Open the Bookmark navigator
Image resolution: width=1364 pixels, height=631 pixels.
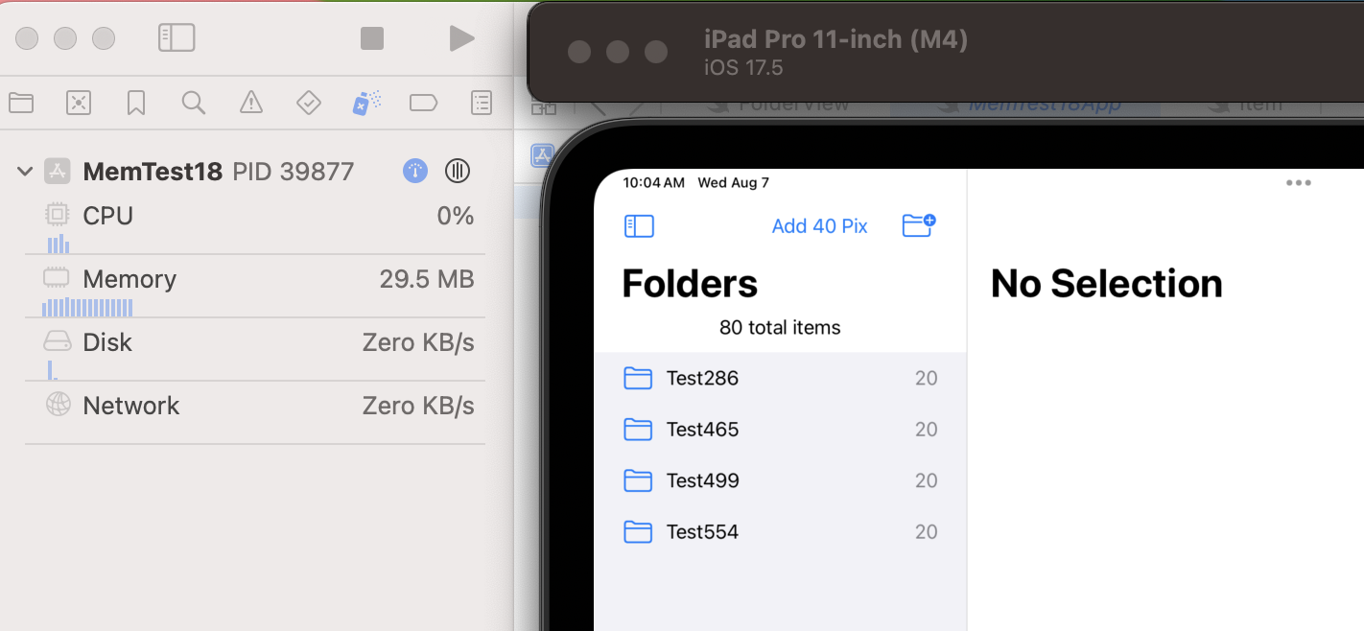[x=136, y=103]
